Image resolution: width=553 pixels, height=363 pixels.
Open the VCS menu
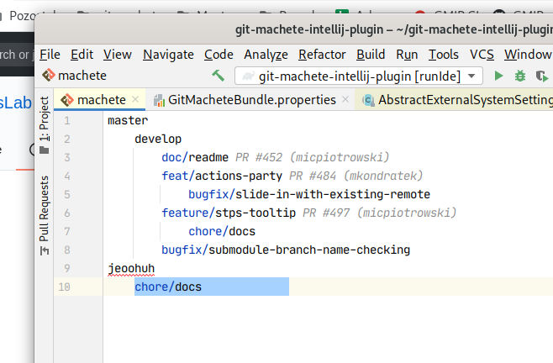tap(482, 55)
